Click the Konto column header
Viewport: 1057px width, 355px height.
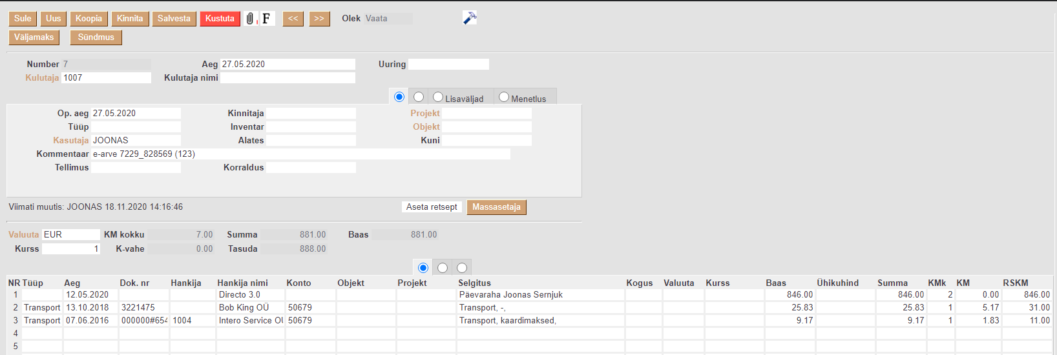coord(299,283)
